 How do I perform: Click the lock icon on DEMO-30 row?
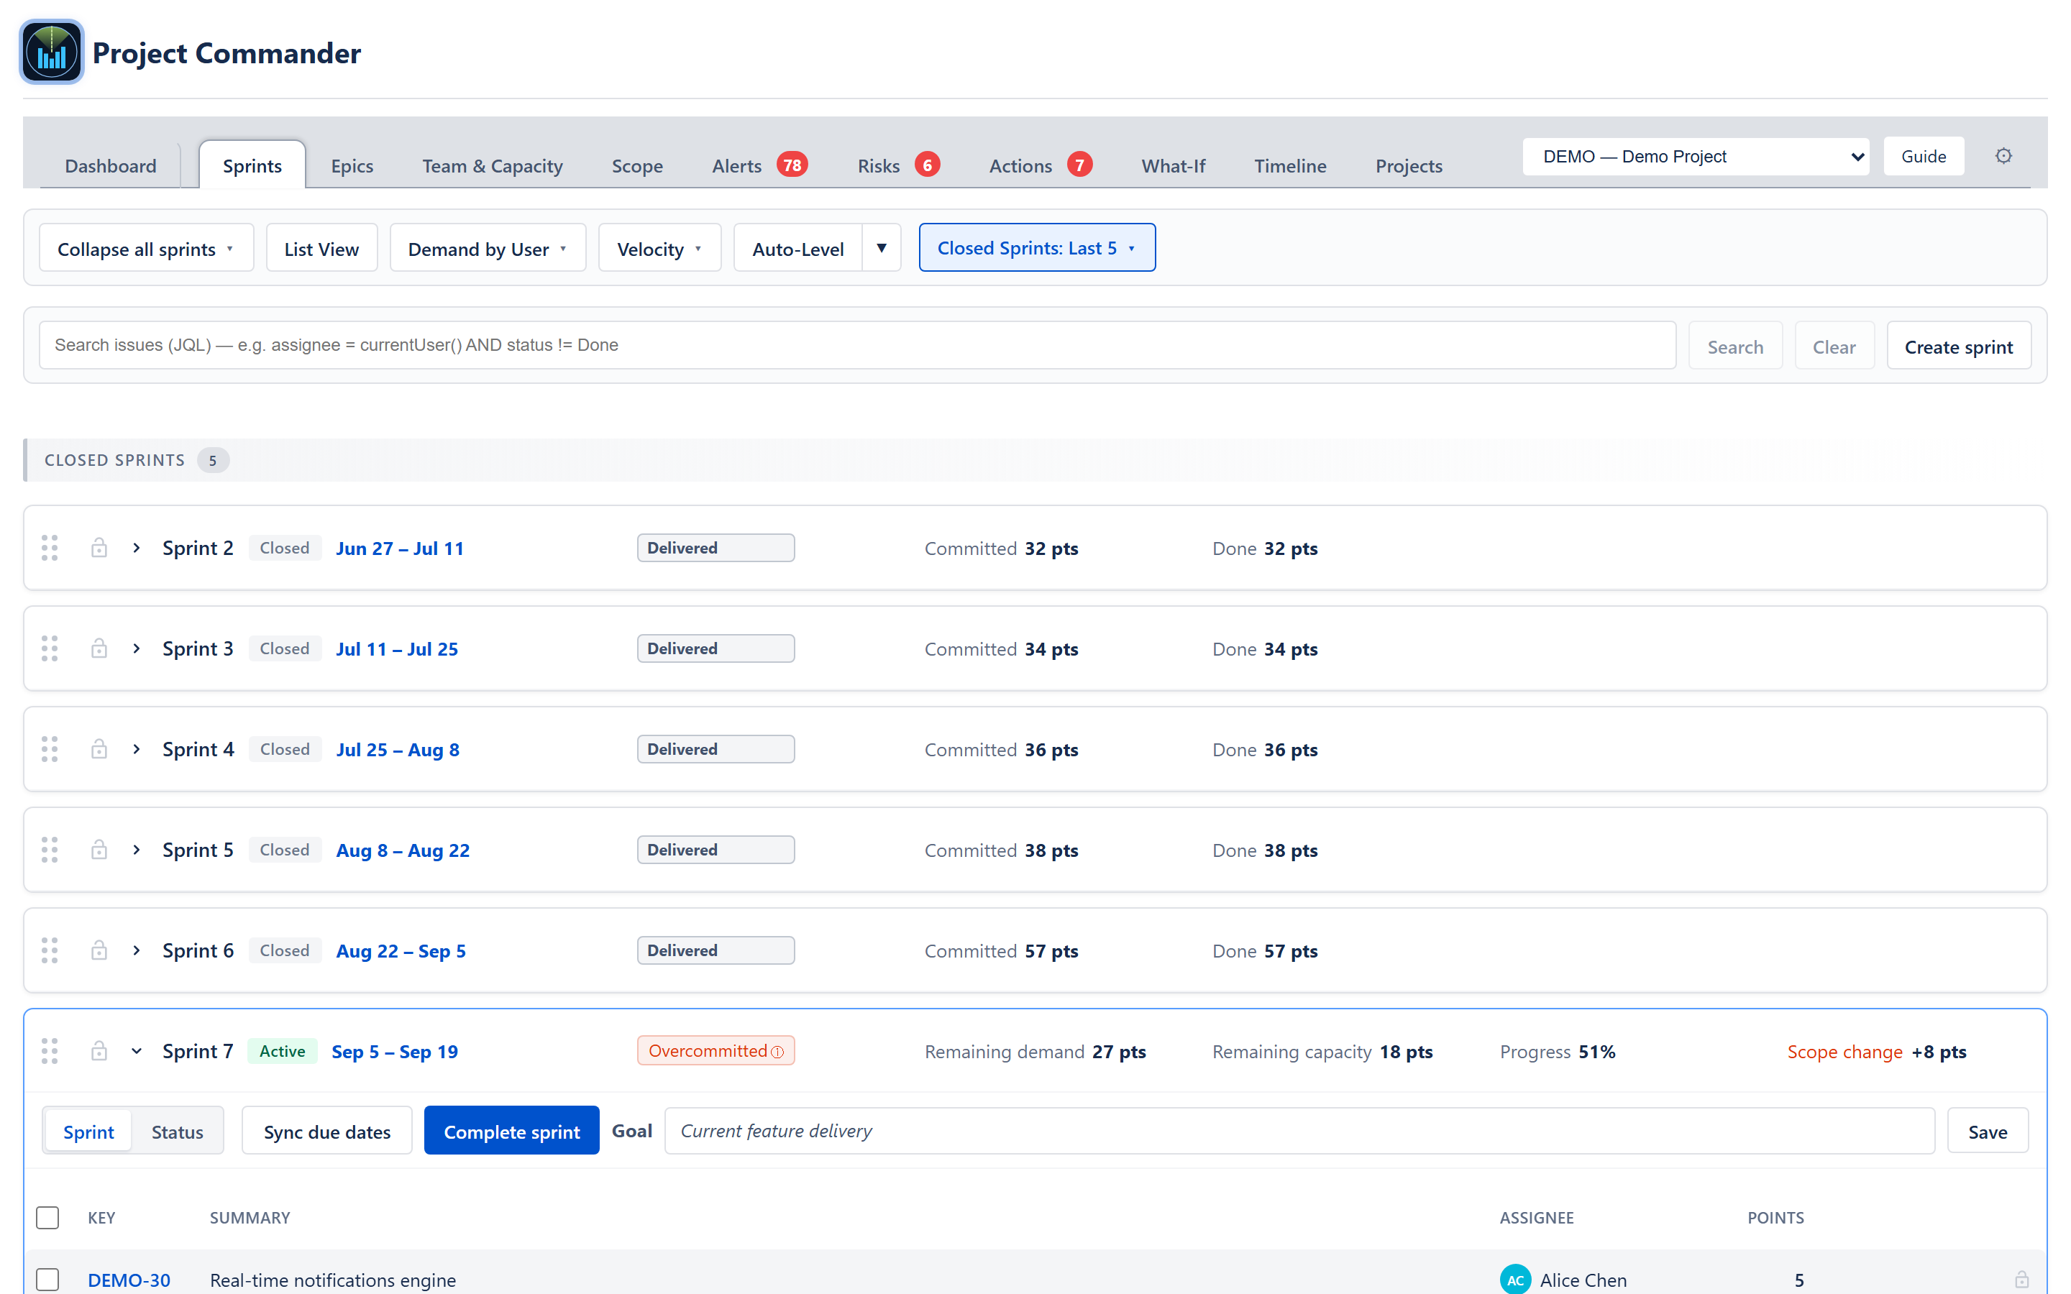coord(2021,1280)
